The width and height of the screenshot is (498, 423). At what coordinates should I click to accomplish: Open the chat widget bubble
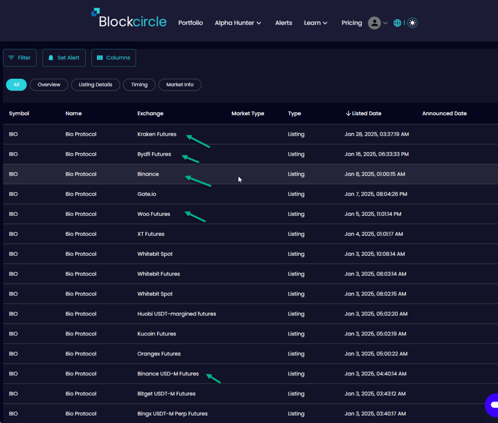coord(491,405)
